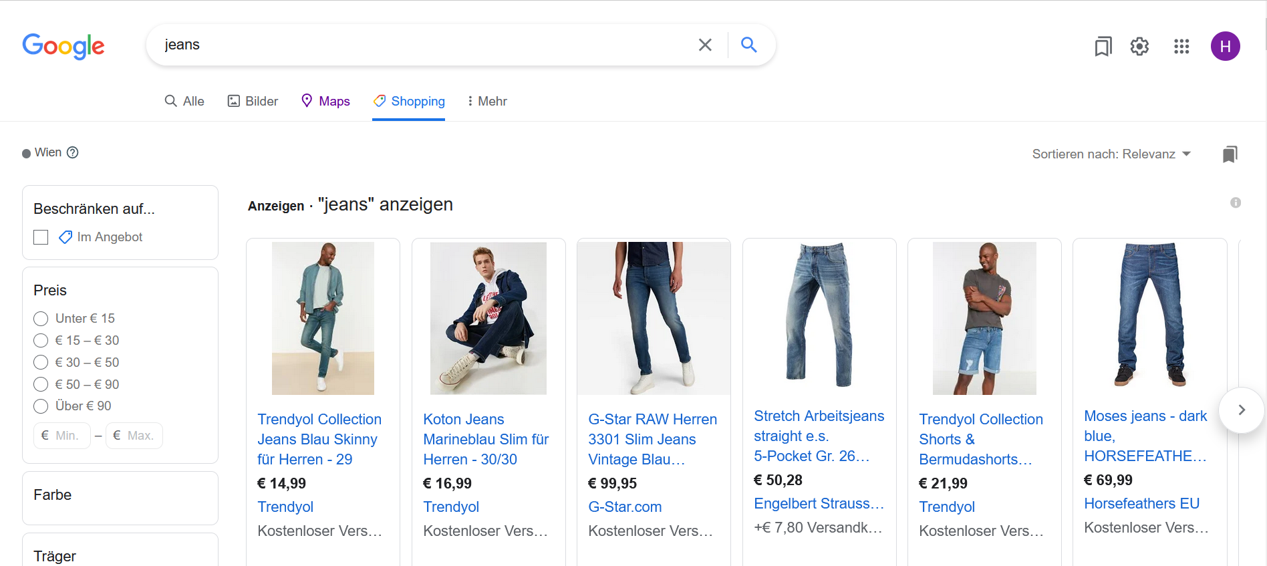Select price Über € 90
The height and width of the screenshot is (566, 1267).
coord(41,406)
